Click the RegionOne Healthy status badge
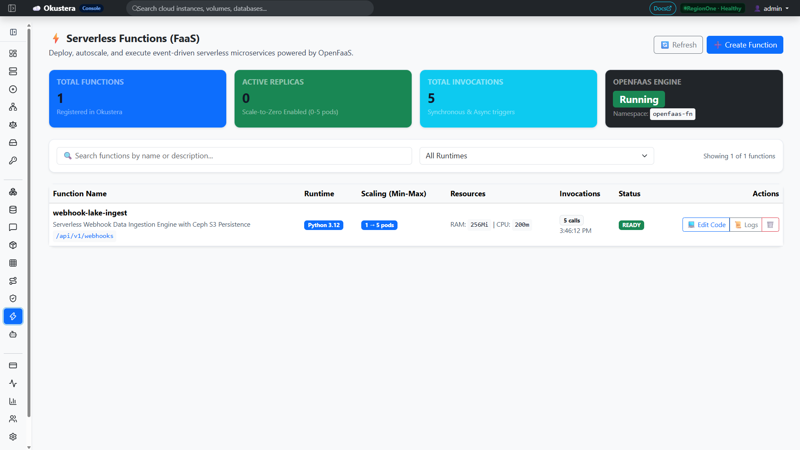The image size is (800, 450). point(712,8)
